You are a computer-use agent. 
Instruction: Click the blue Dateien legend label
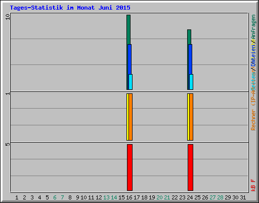coord(253,56)
